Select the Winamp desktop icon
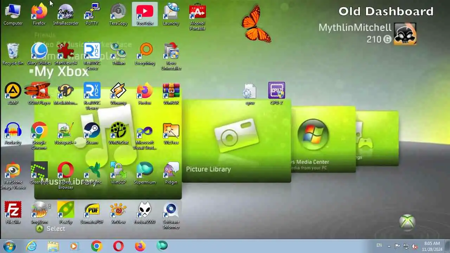The height and width of the screenshot is (253, 450). tap(118, 93)
